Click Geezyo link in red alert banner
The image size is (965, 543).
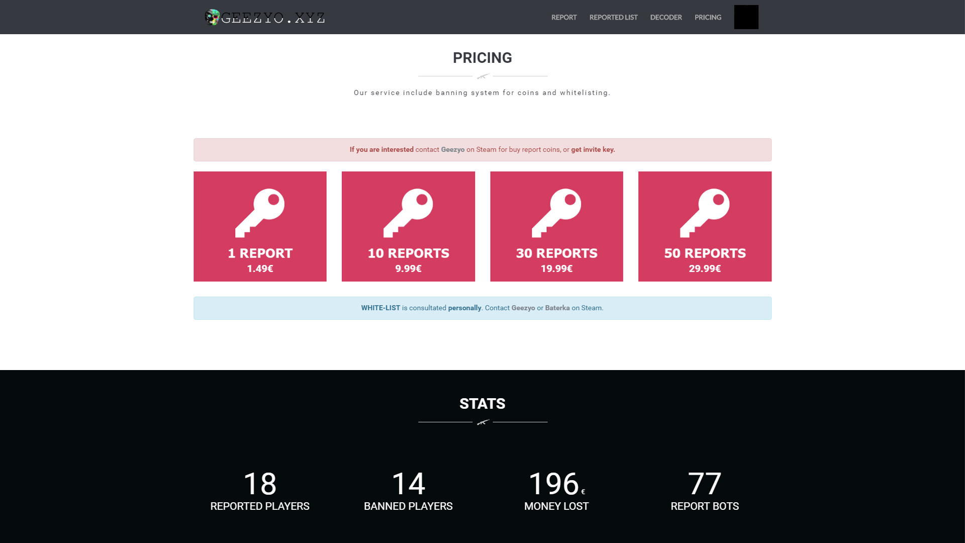point(452,150)
